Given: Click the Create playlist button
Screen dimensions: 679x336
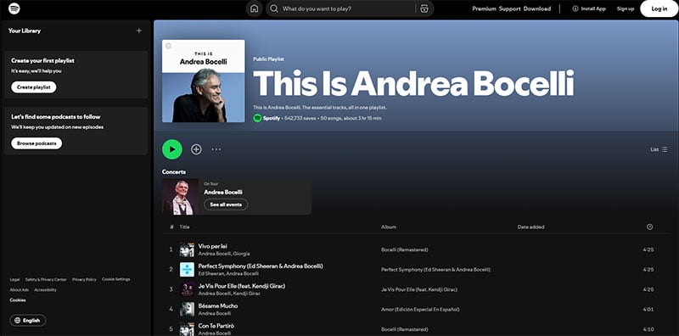Looking at the screenshot, I should tap(34, 87).
